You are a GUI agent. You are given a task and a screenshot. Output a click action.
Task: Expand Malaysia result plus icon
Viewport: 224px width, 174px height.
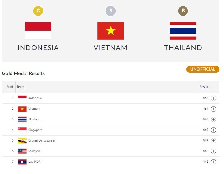(213, 151)
